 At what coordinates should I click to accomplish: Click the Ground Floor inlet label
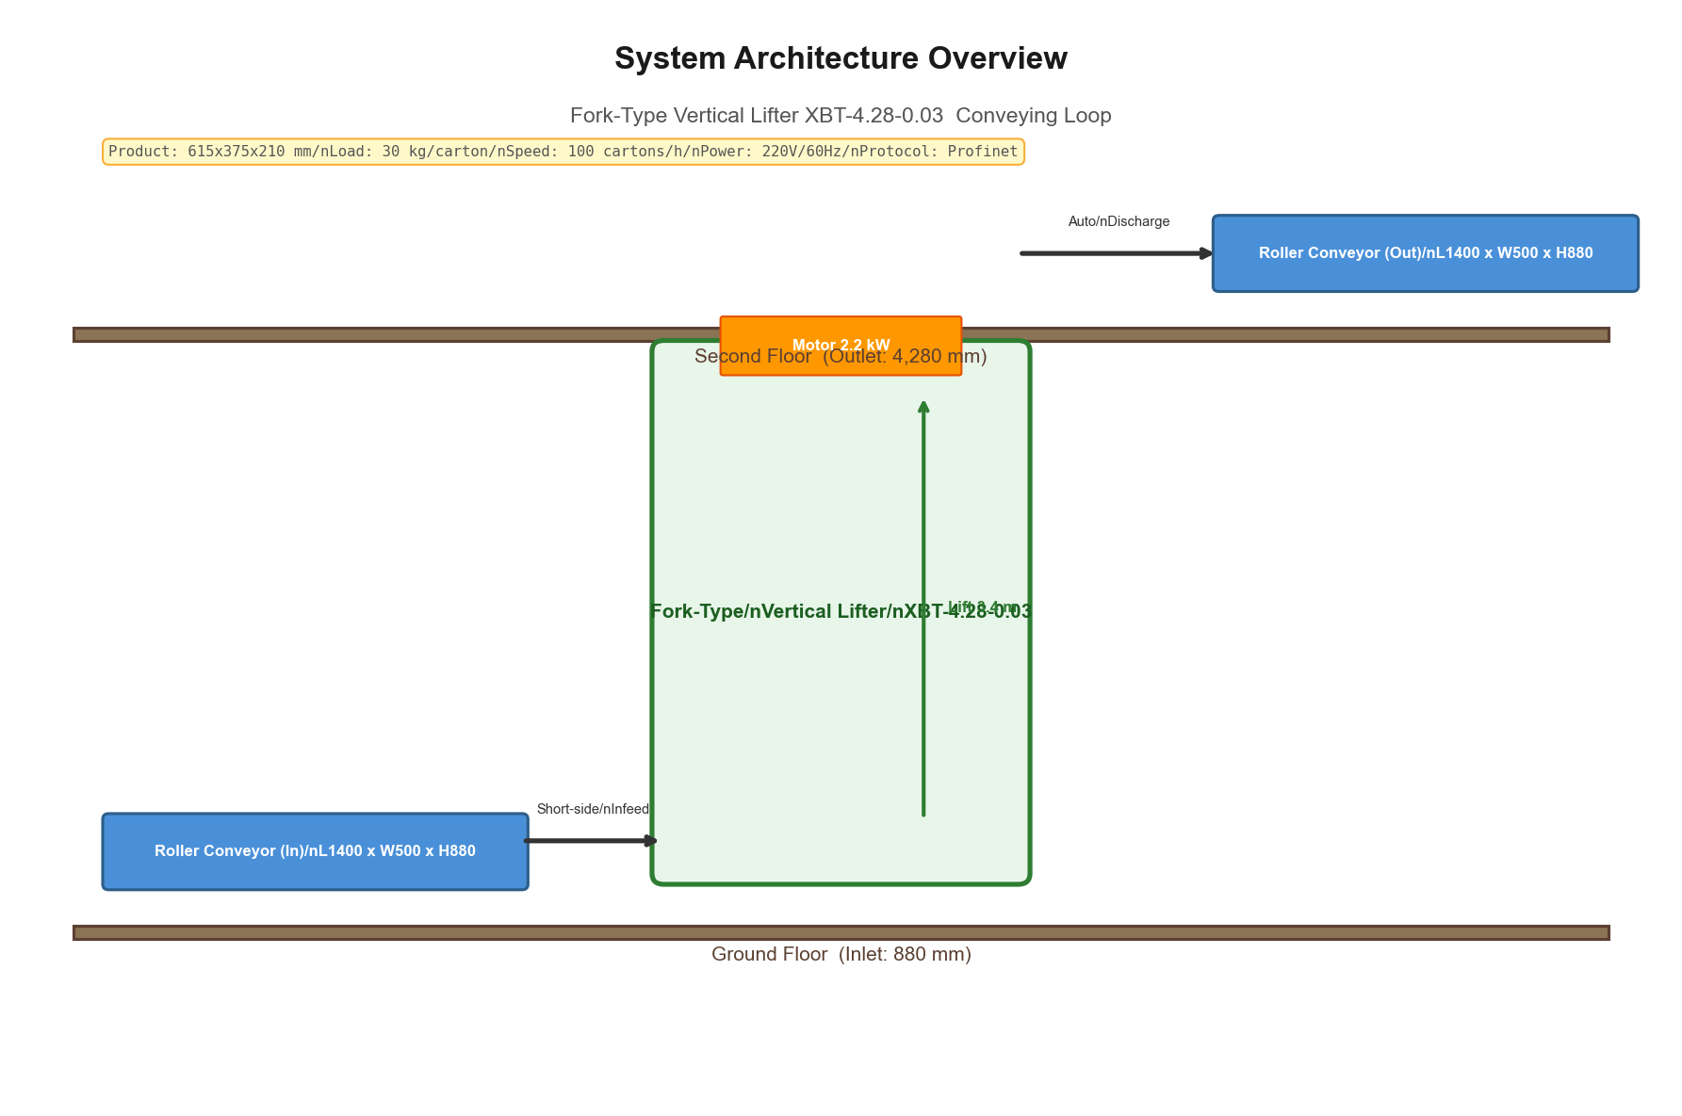pos(841,955)
